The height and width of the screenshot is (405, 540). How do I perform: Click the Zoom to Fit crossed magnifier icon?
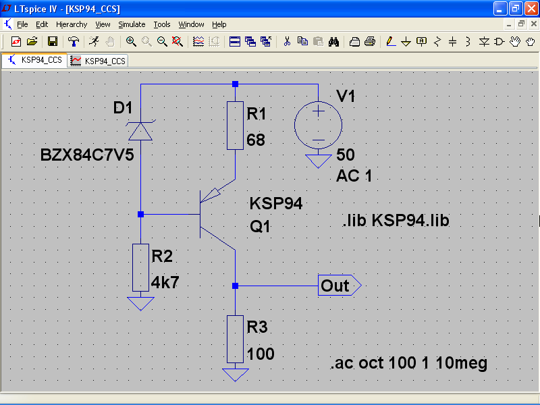coord(178,42)
